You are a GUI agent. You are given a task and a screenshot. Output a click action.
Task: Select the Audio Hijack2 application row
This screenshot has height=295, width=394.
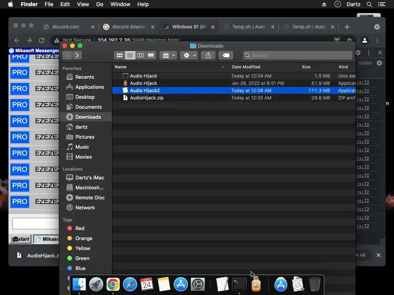point(234,90)
